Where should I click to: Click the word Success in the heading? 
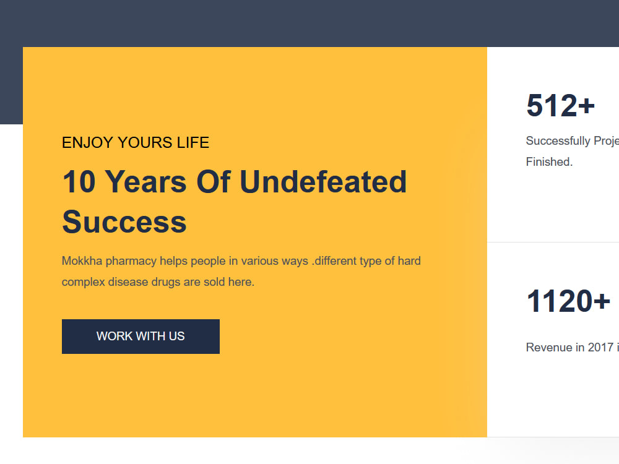124,221
